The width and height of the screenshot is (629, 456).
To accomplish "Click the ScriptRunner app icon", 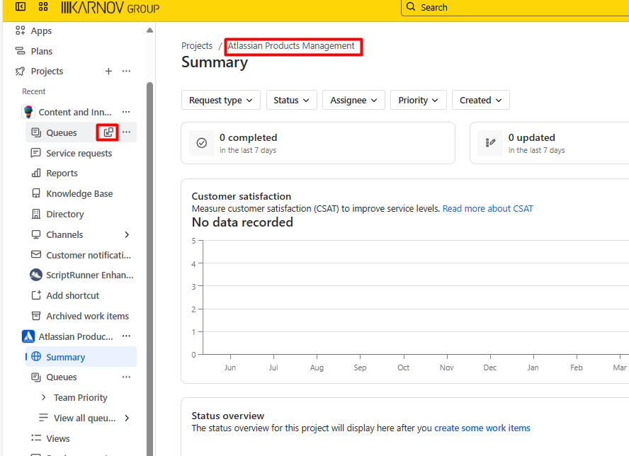I will (36, 275).
